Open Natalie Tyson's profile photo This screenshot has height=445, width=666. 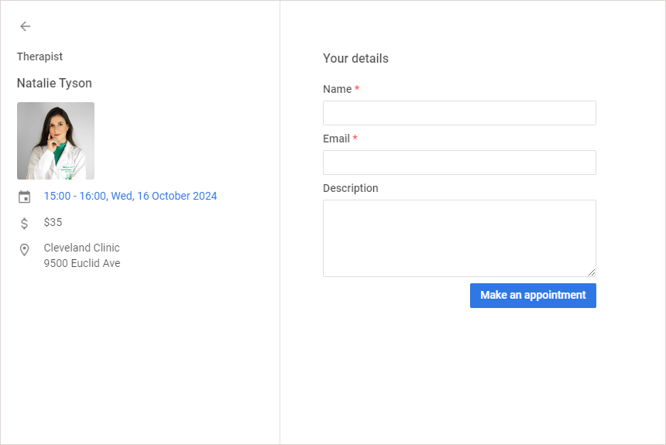pyautogui.click(x=56, y=141)
